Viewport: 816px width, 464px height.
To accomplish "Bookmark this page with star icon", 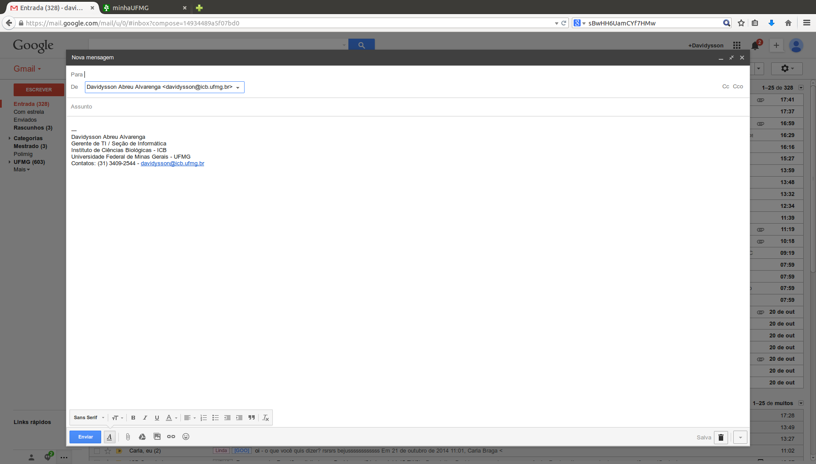I will tap(741, 23).
